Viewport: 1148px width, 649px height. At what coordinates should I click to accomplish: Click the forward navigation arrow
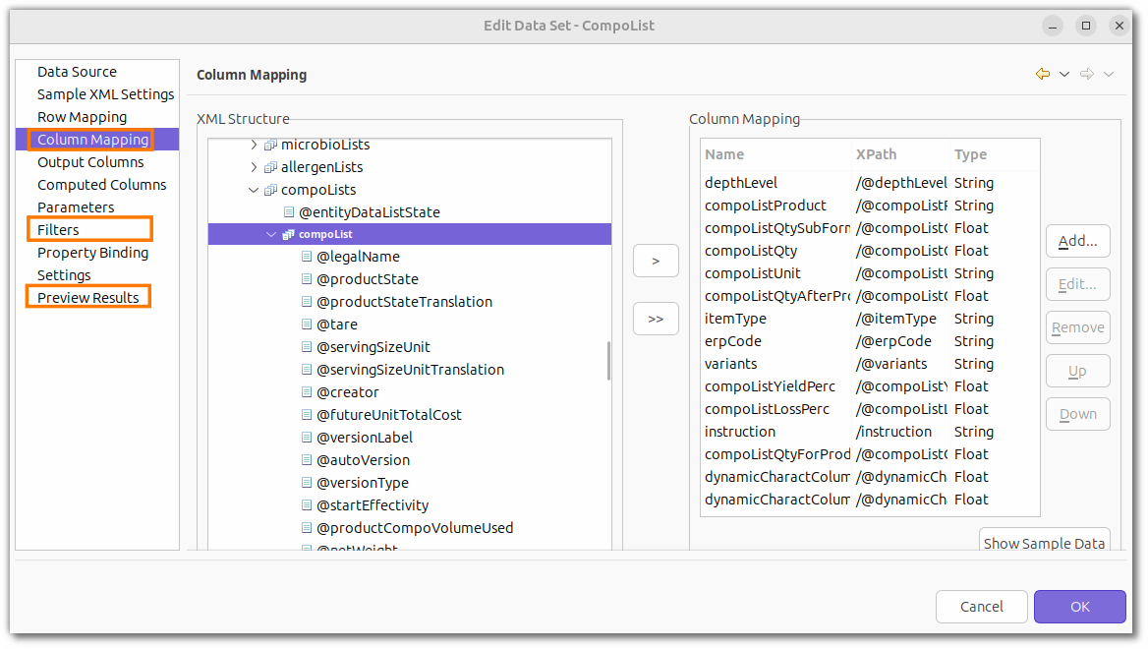pyautogui.click(x=1087, y=74)
